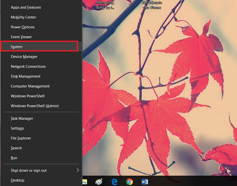Open Disk Management
Viewport: 237px width, 186px height.
[x=25, y=76]
